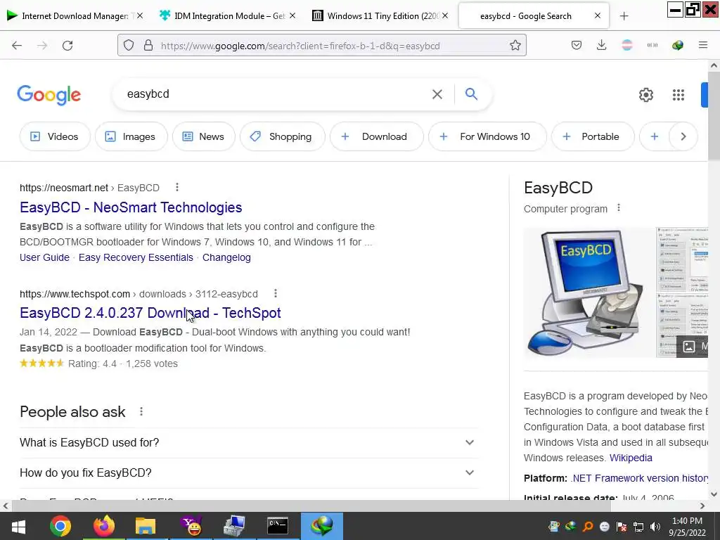Switch to Windows 11 Tiny Edition tab

tap(380, 16)
